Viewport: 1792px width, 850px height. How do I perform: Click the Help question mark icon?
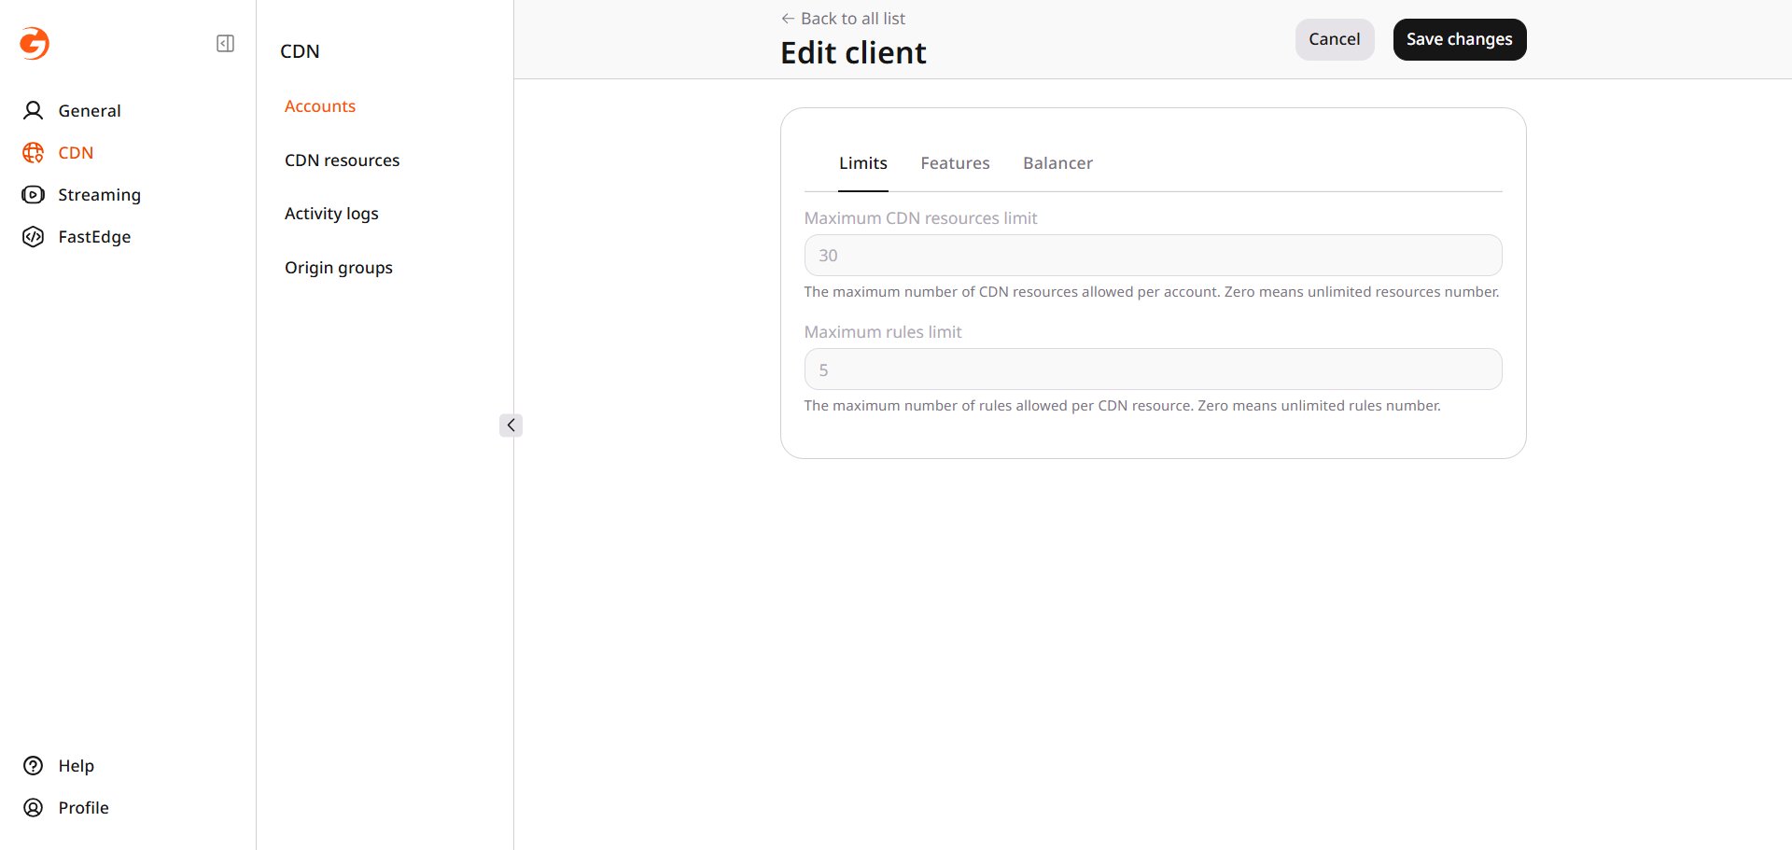(x=34, y=765)
